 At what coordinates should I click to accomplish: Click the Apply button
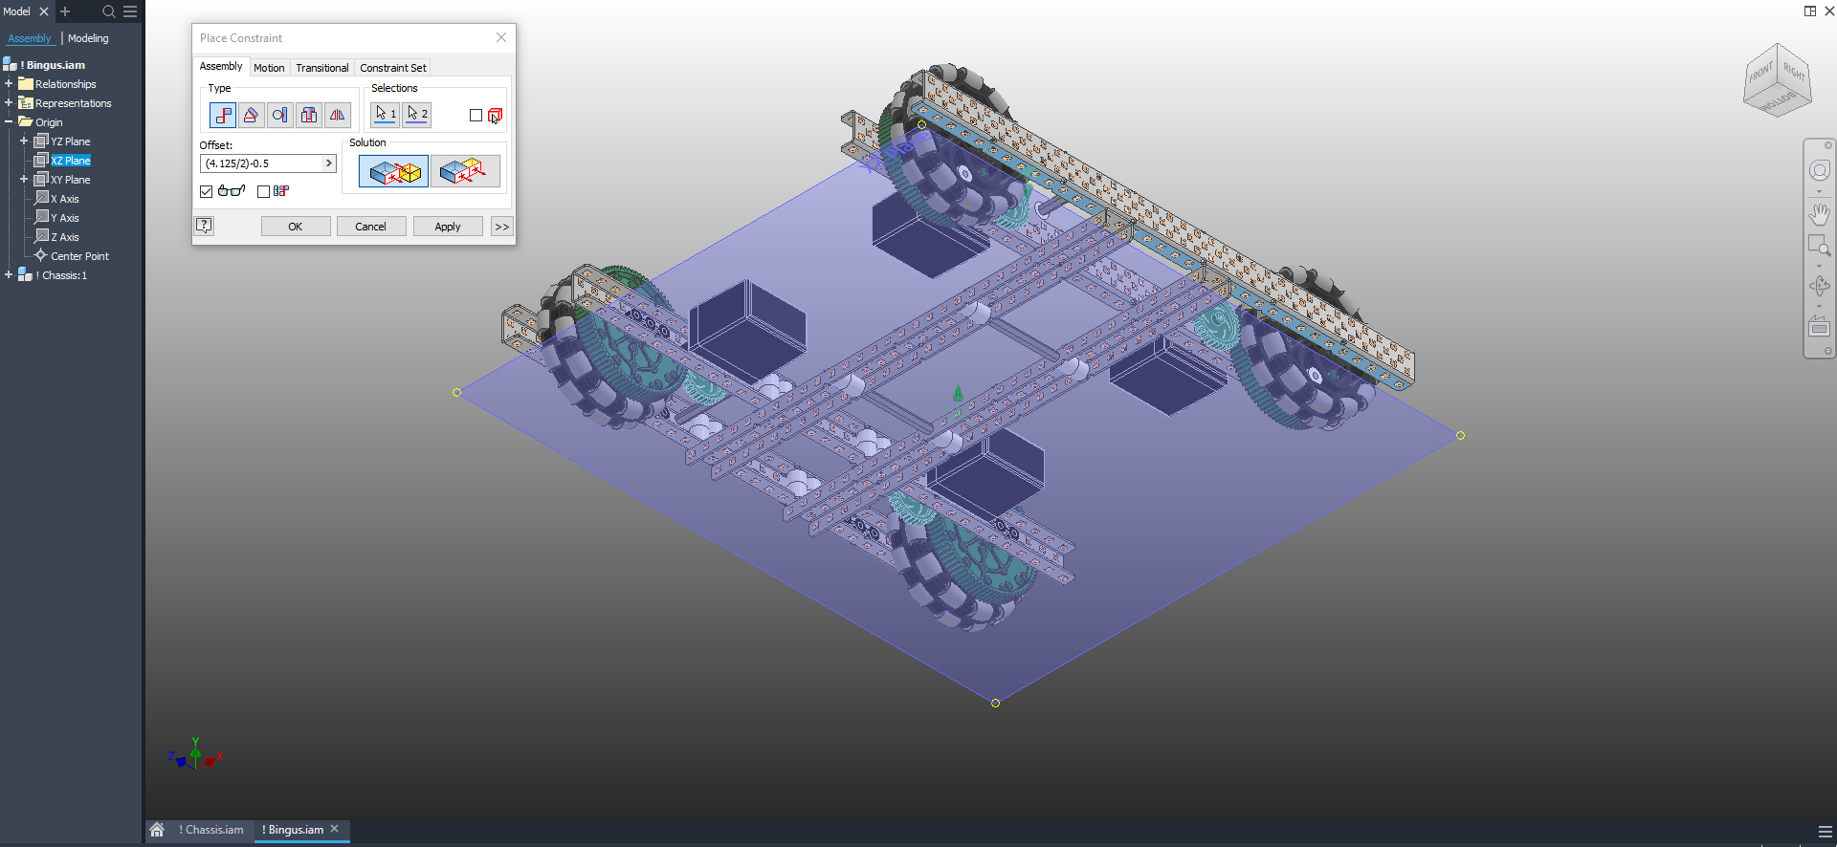point(448,227)
